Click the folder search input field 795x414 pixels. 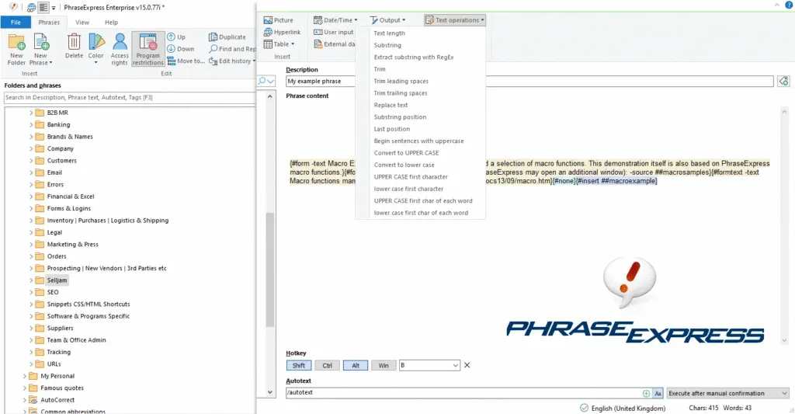pyautogui.click(x=130, y=97)
